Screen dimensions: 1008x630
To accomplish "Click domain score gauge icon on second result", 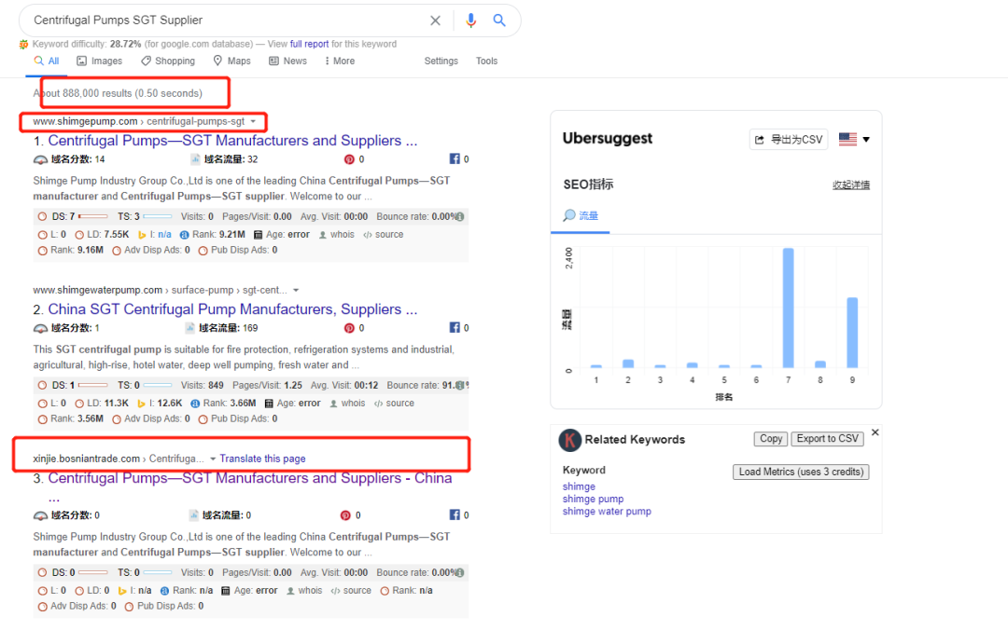I will tap(40, 328).
